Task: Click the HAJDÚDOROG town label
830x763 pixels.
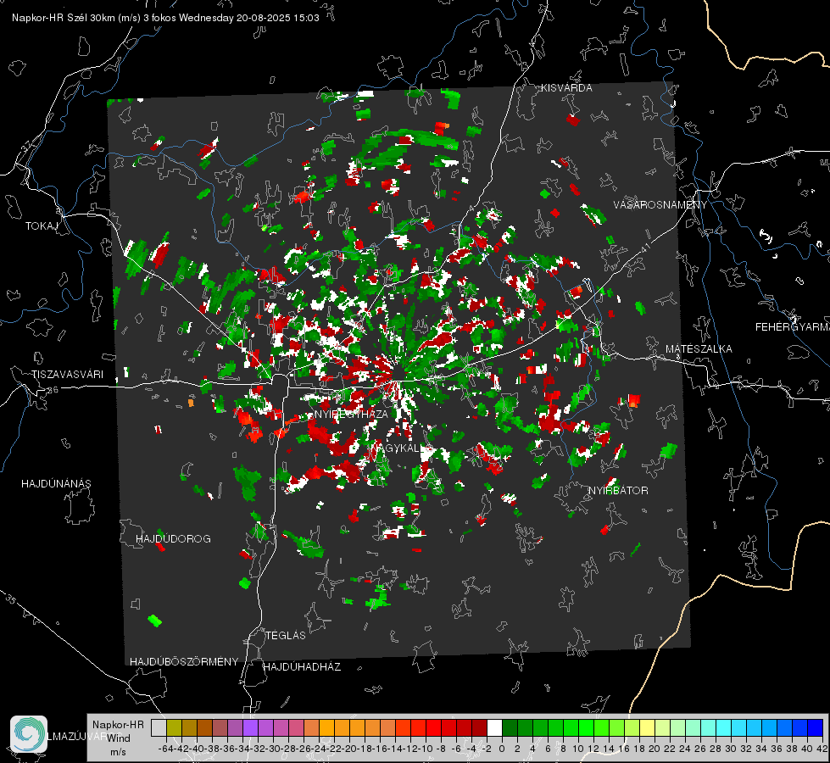Action: click(173, 538)
